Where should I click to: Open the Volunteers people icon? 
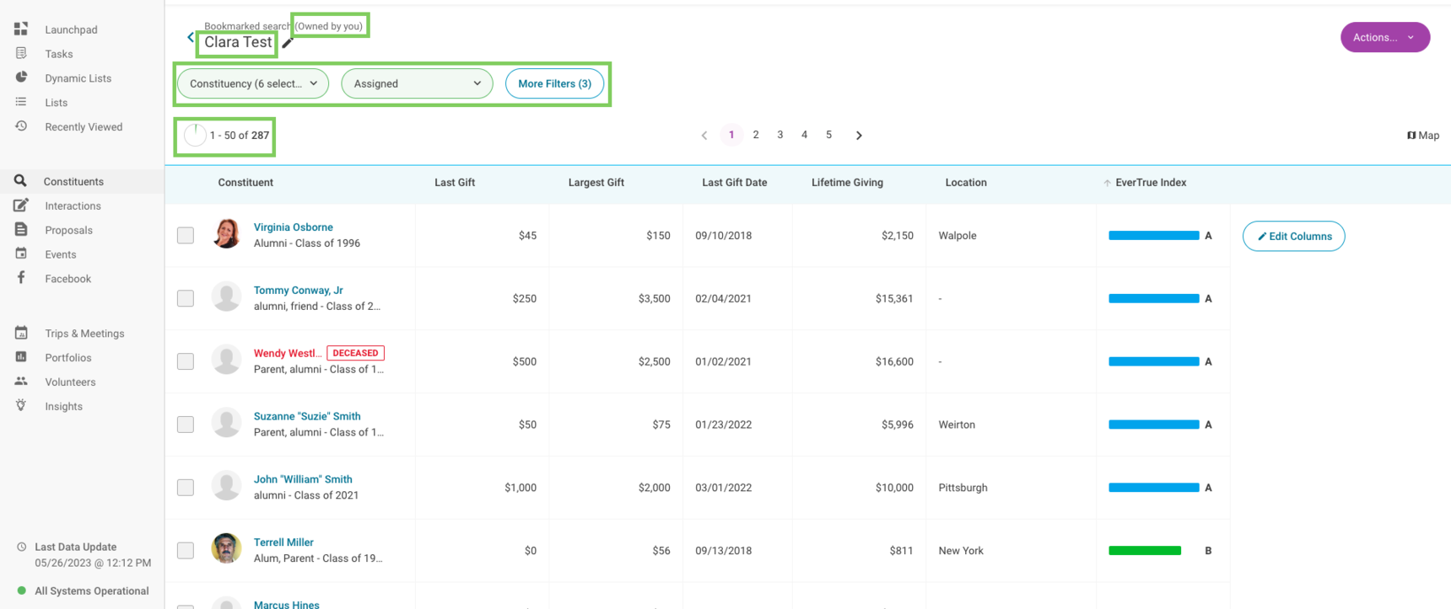pyautogui.click(x=21, y=382)
